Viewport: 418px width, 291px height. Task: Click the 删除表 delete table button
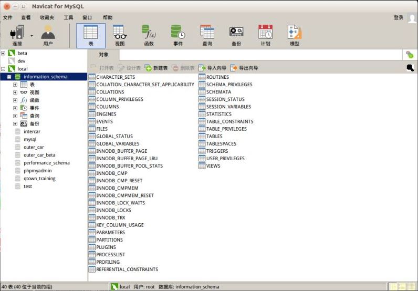183,68
